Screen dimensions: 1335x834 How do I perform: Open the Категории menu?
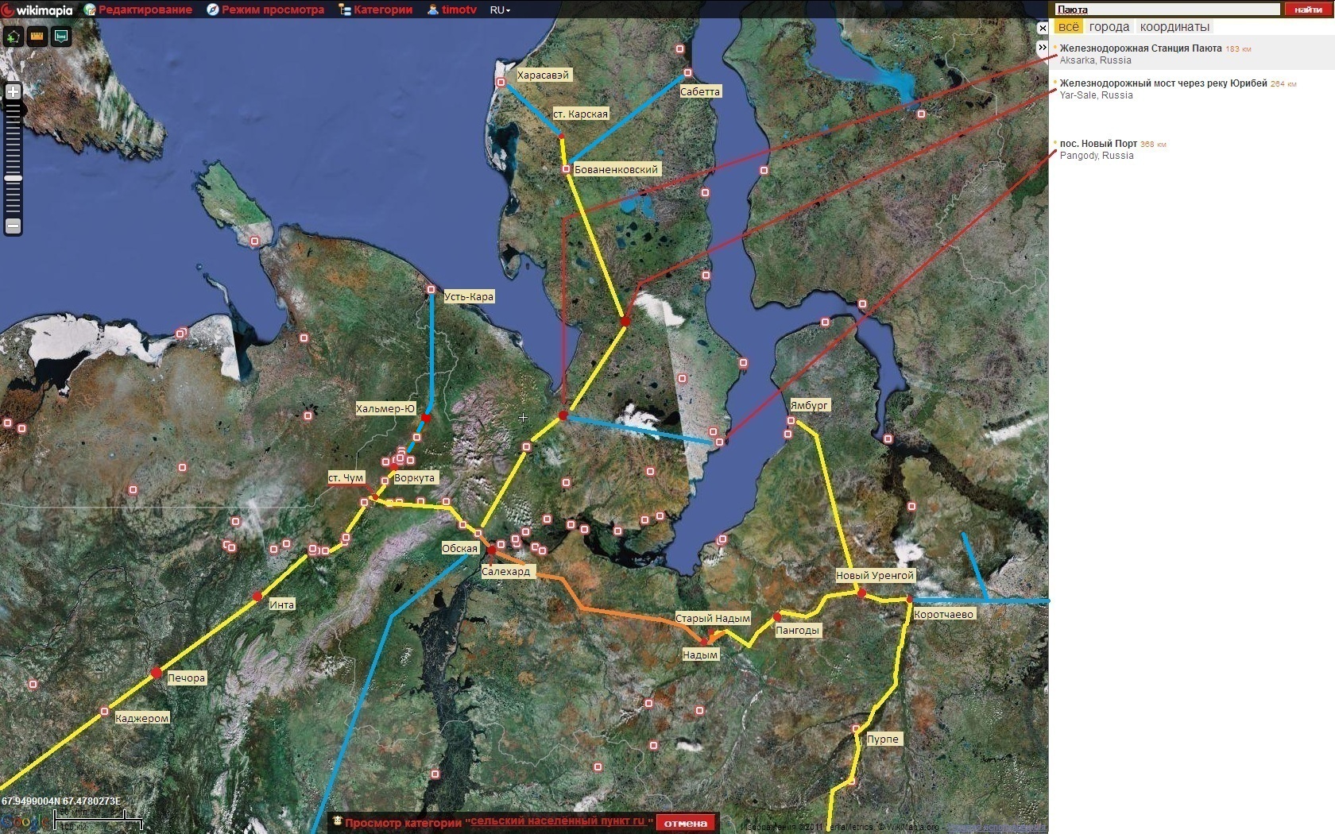(x=376, y=10)
